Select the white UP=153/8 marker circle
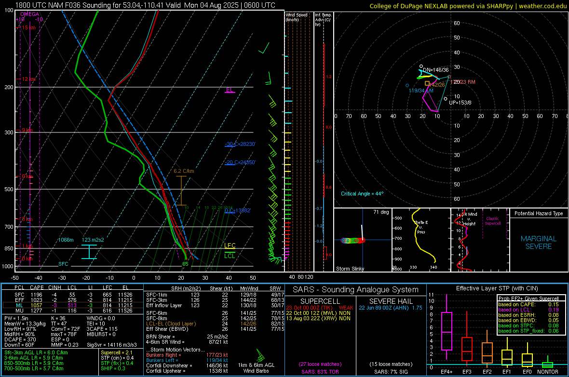569x377 pixels. [x=446, y=99]
